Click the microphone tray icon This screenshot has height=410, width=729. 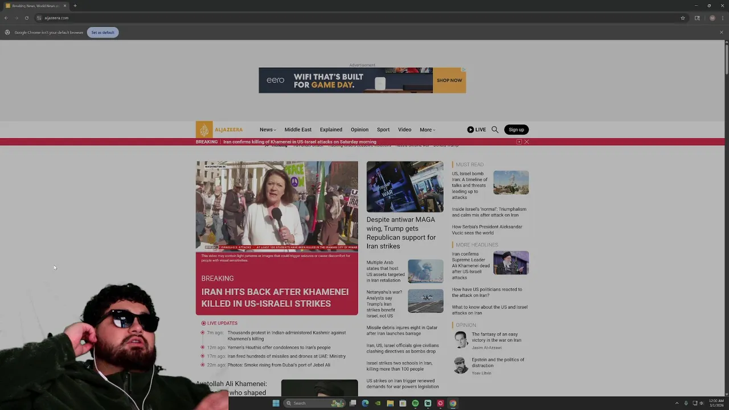click(686, 403)
